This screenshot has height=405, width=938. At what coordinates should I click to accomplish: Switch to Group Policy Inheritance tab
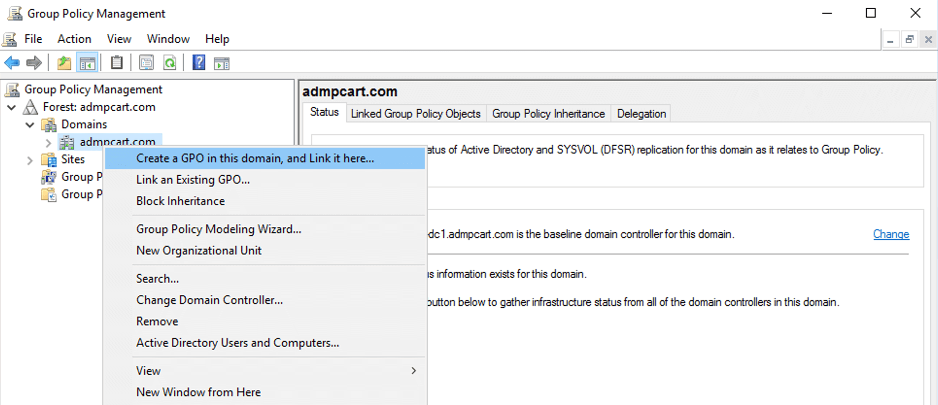click(548, 114)
